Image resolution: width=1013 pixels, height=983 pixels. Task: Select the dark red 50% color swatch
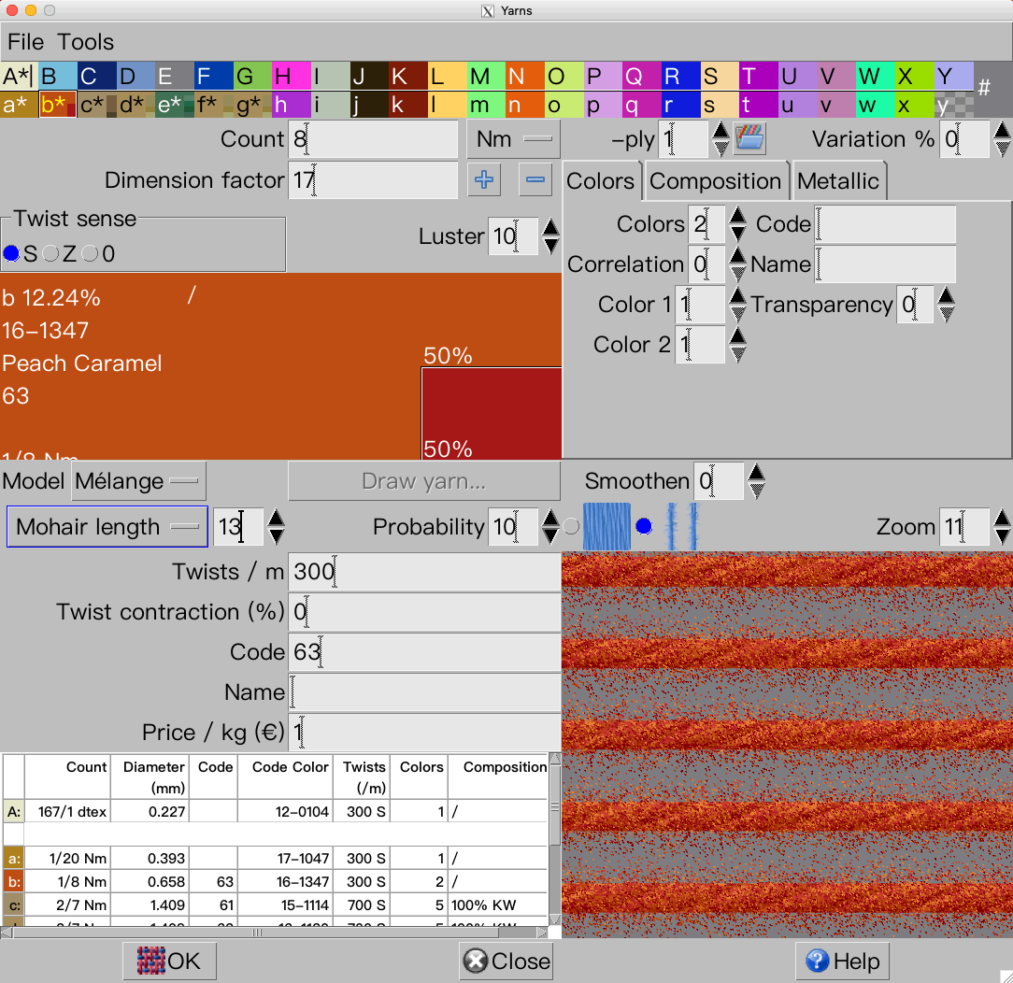pos(491,413)
